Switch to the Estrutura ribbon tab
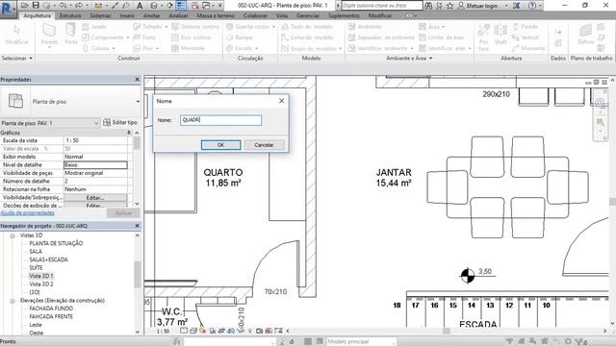The image size is (616, 346). 70,15
